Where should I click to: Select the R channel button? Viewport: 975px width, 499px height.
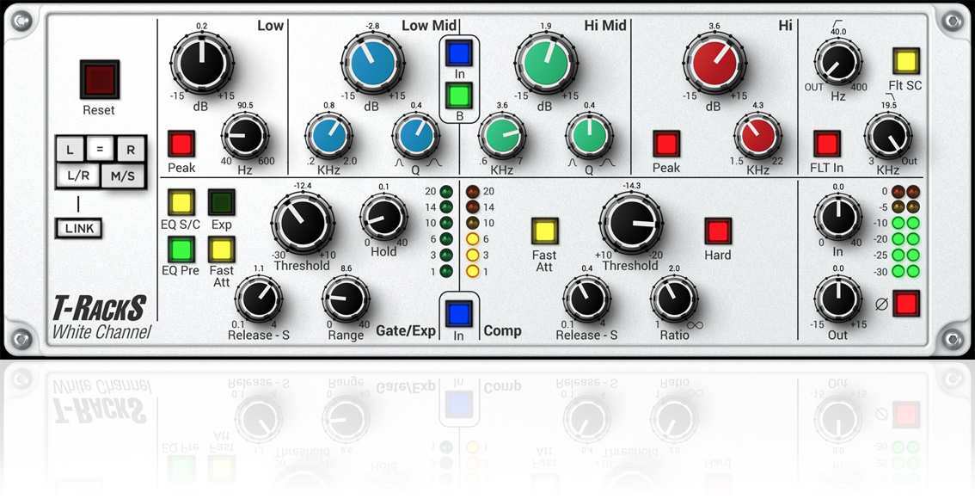131,150
